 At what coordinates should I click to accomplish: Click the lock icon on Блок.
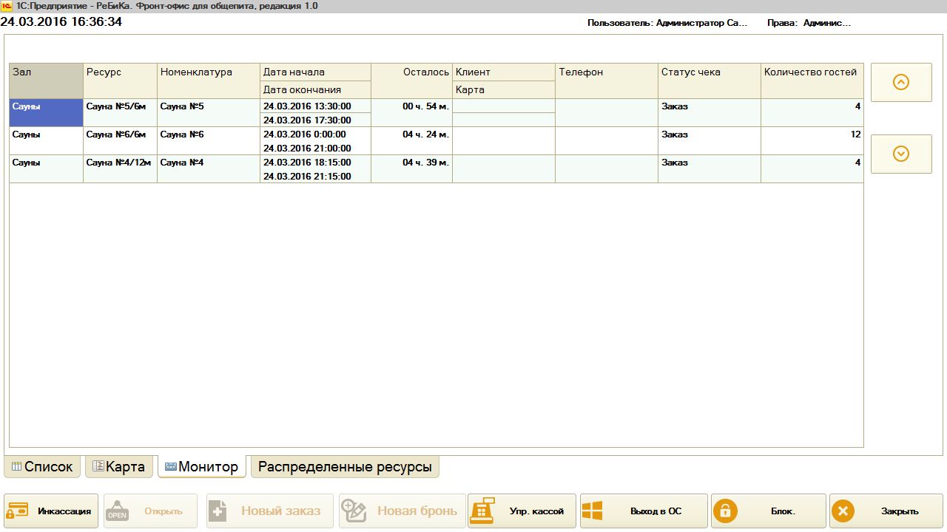[x=725, y=511]
